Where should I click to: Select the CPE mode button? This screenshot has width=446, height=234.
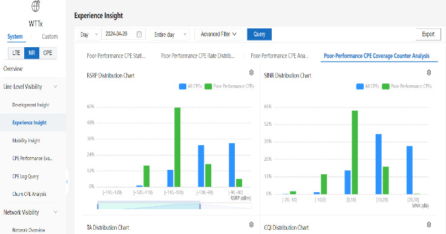47,53
